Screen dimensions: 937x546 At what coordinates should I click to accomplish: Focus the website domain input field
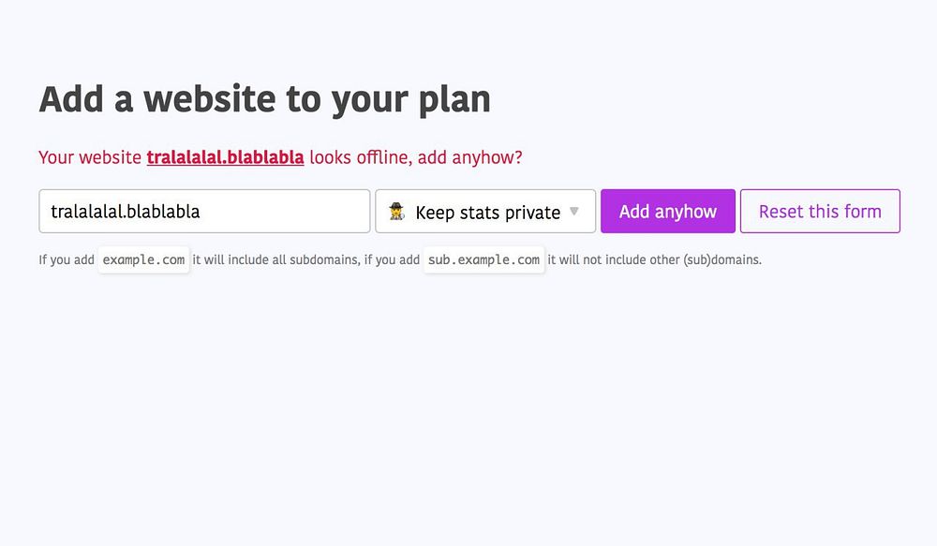(x=204, y=212)
